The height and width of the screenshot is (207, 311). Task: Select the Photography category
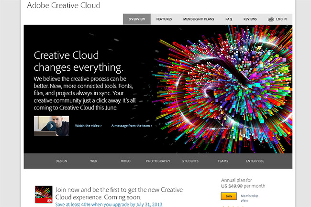158,161
